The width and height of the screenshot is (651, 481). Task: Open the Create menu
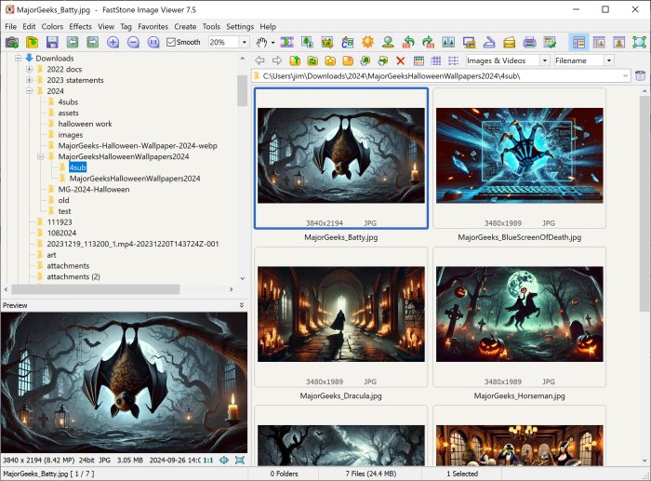tap(185, 27)
